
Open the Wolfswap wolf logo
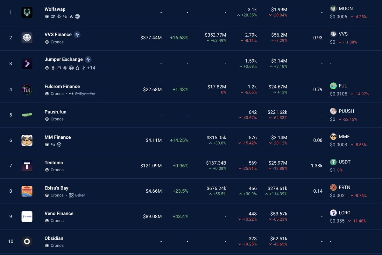pyautogui.click(x=27, y=12)
